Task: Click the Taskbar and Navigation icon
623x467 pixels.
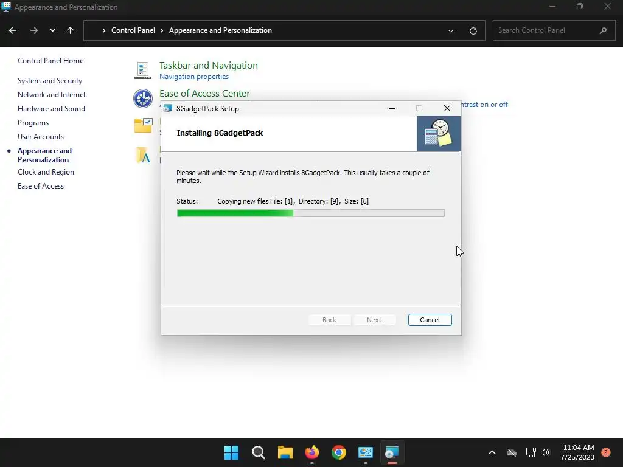Action: pyautogui.click(x=142, y=71)
